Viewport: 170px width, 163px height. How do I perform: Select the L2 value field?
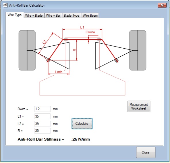(42, 124)
